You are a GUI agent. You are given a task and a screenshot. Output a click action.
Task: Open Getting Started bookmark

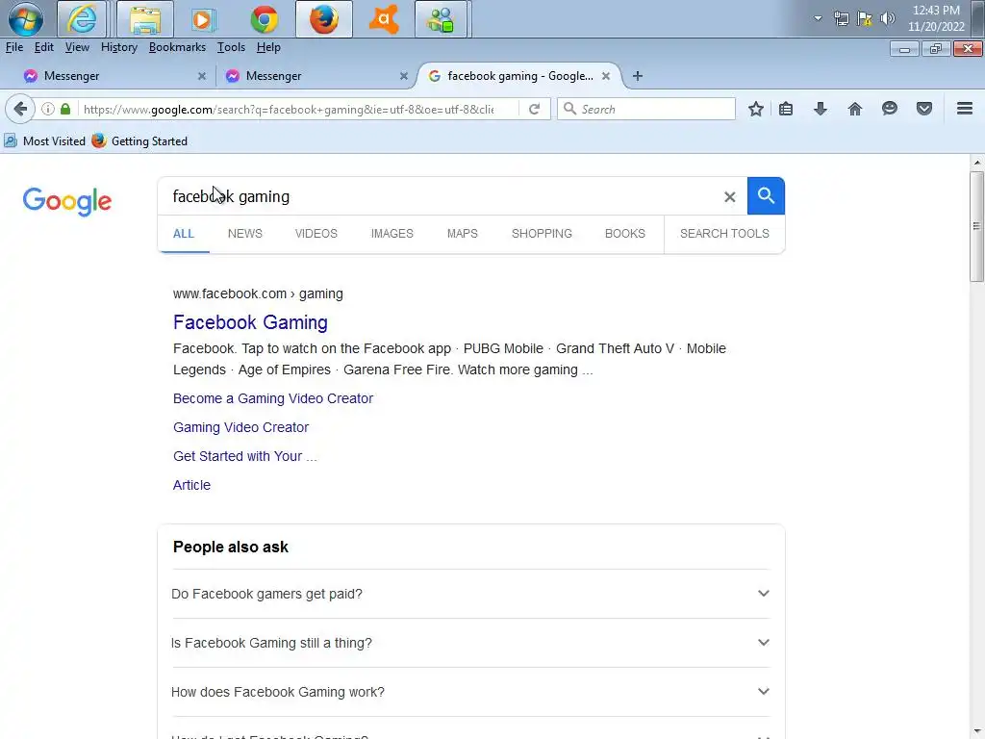139,140
